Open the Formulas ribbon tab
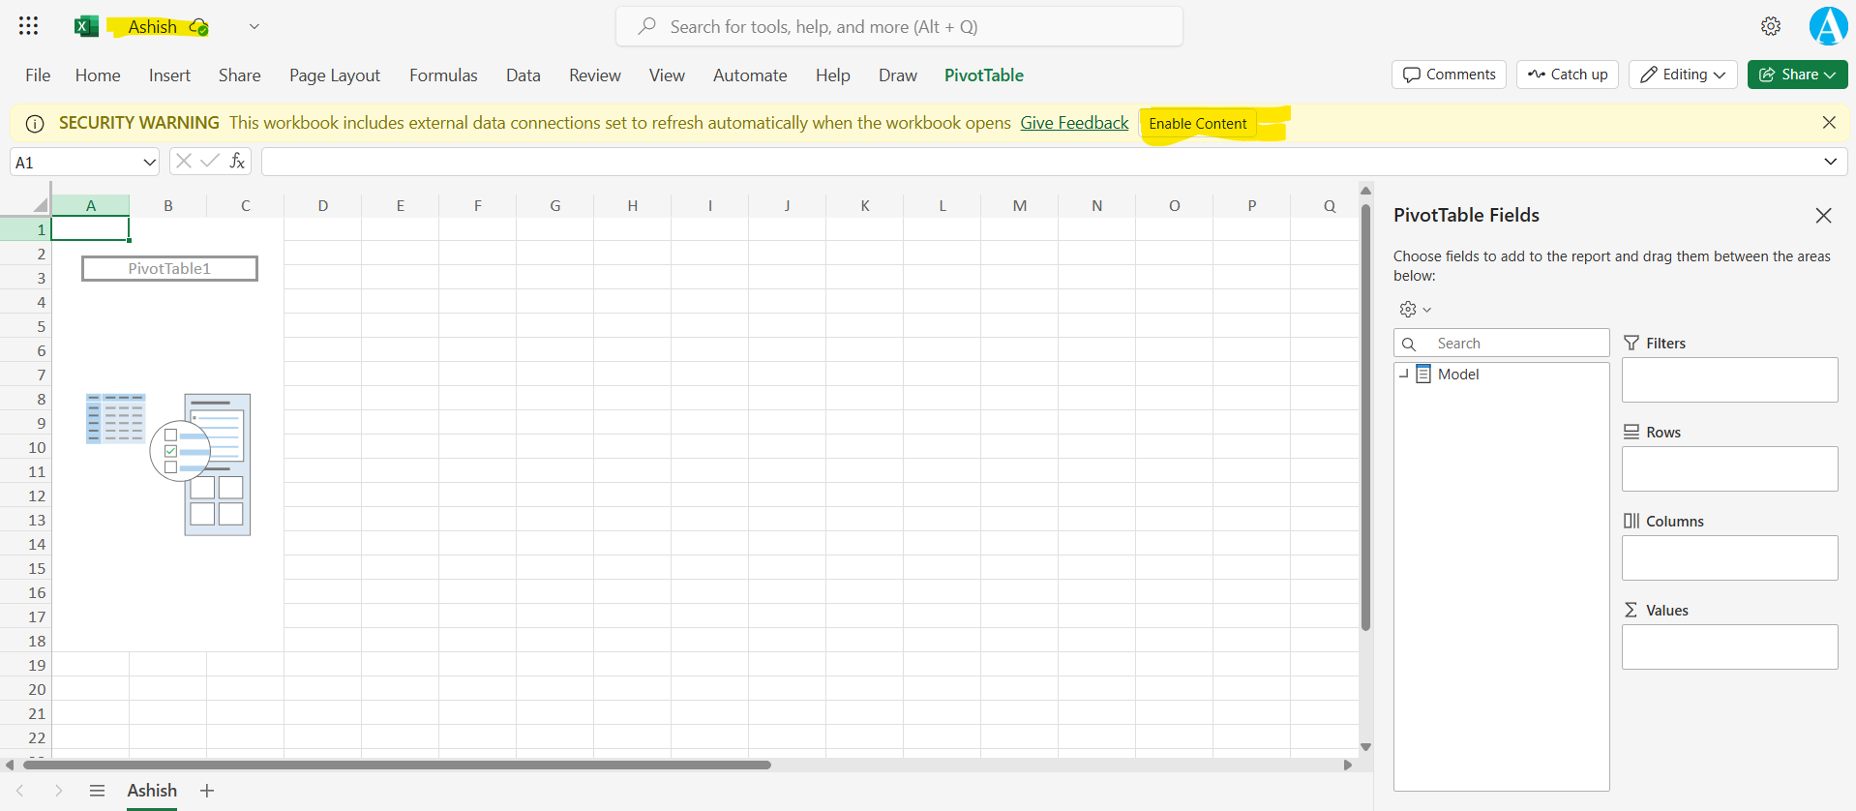1856x811 pixels. tap(443, 75)
